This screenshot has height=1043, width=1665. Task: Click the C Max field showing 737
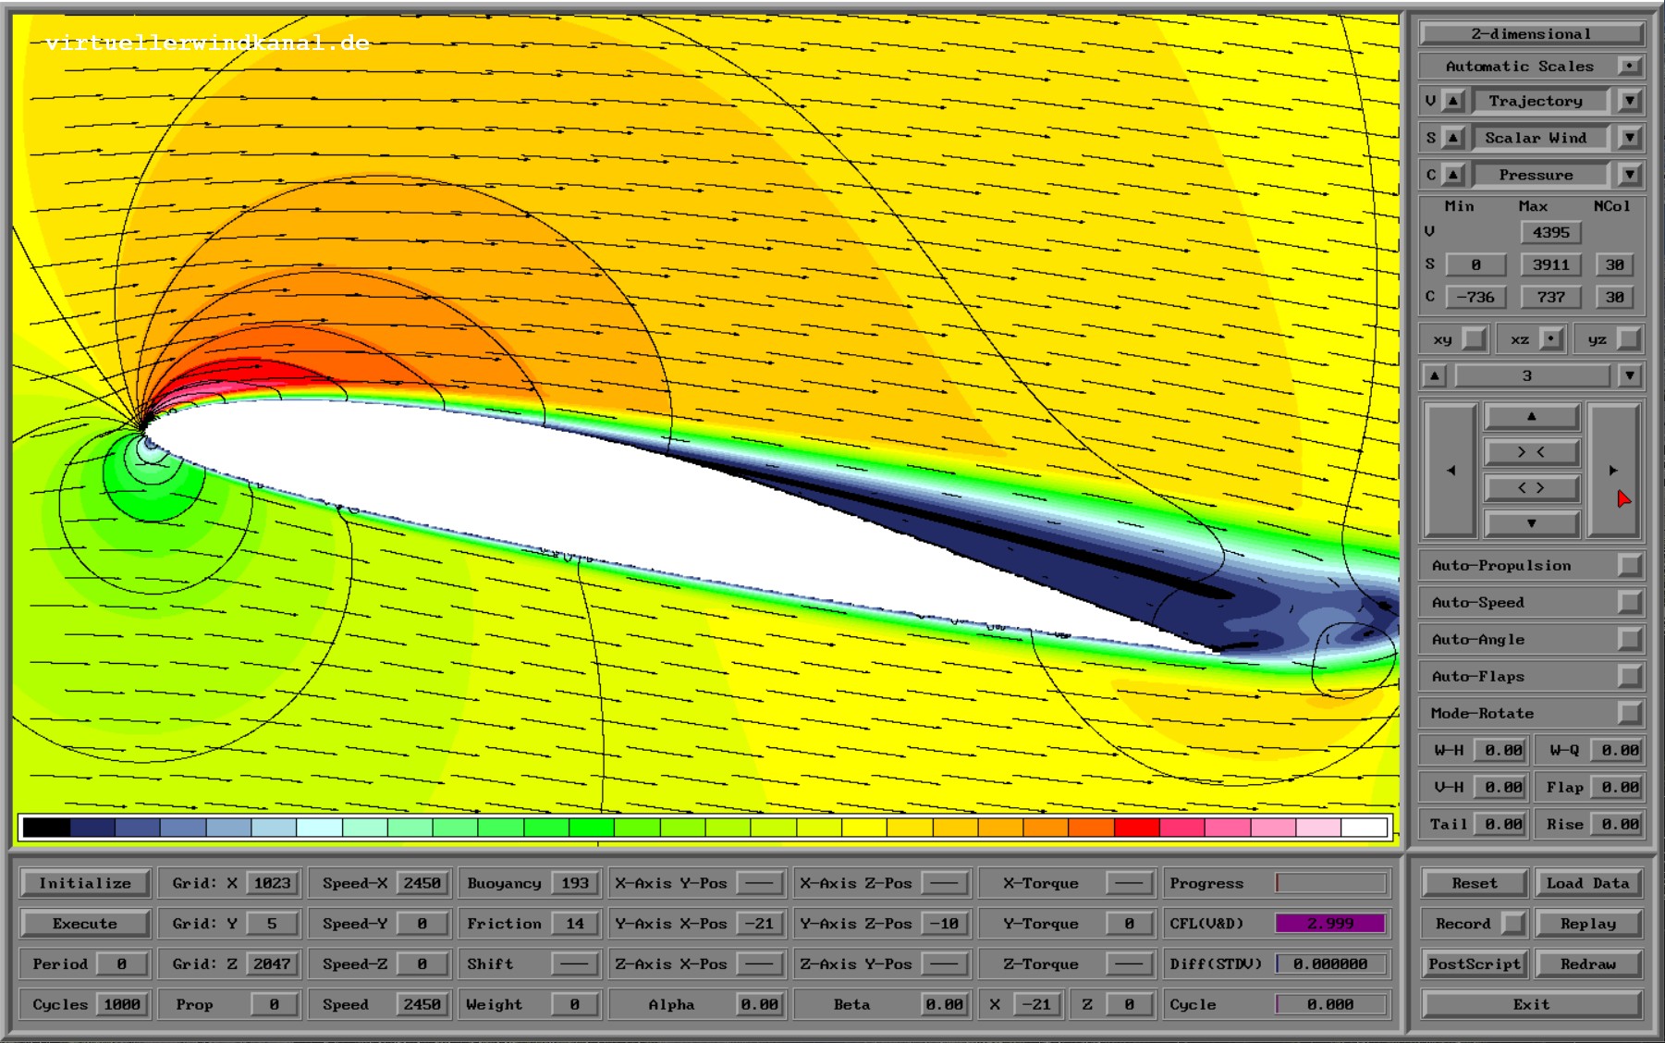(x=1550, y=297)
